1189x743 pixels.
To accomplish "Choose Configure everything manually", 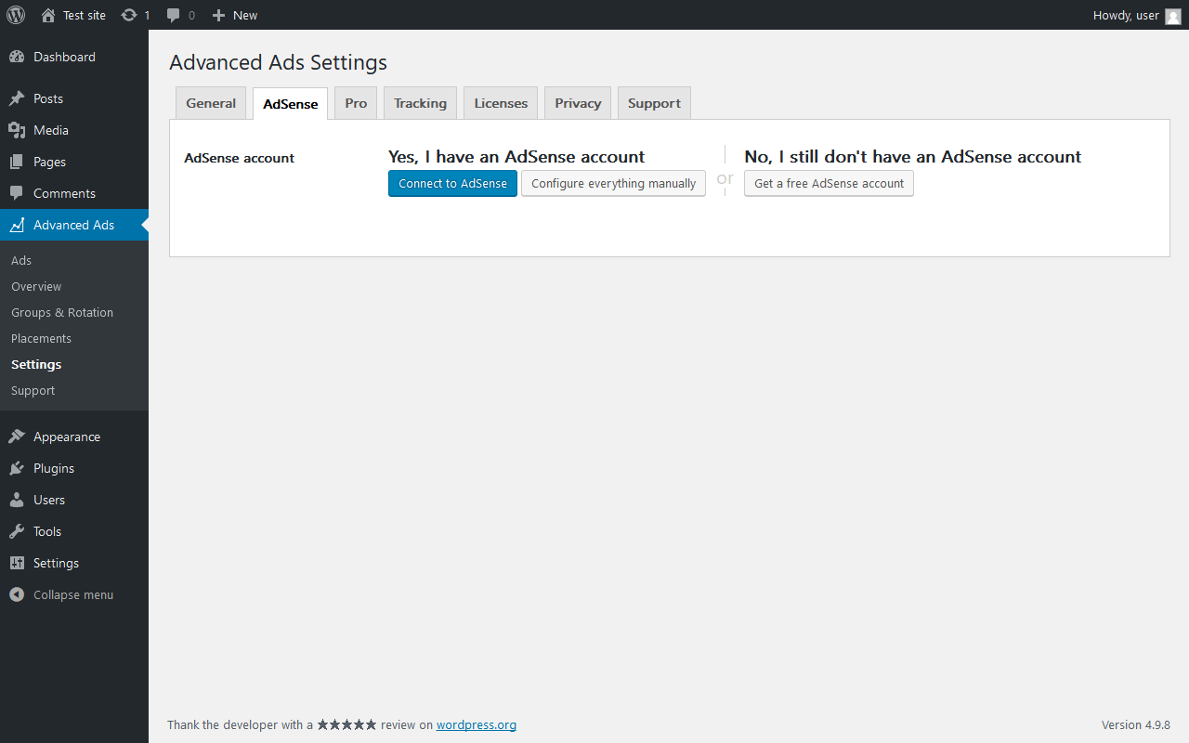I will click(x=613, y=183).
